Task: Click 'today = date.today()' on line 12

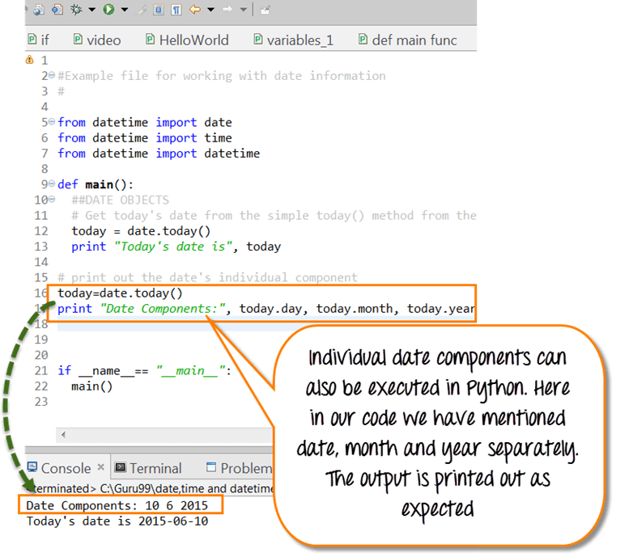Action: coord(141,231)
